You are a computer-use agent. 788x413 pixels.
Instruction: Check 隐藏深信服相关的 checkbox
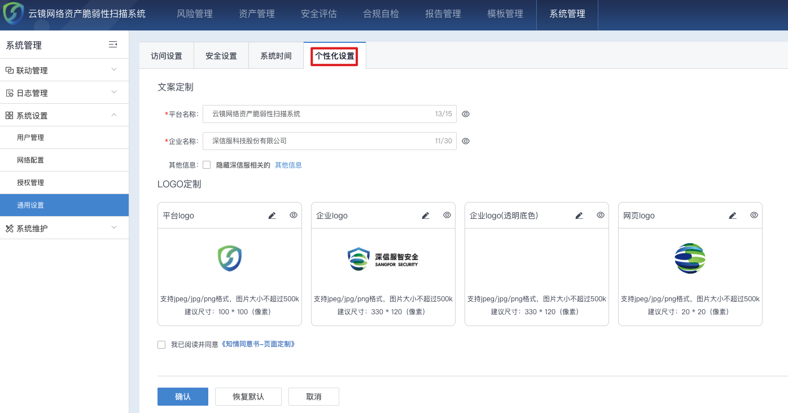click(207, 165)
